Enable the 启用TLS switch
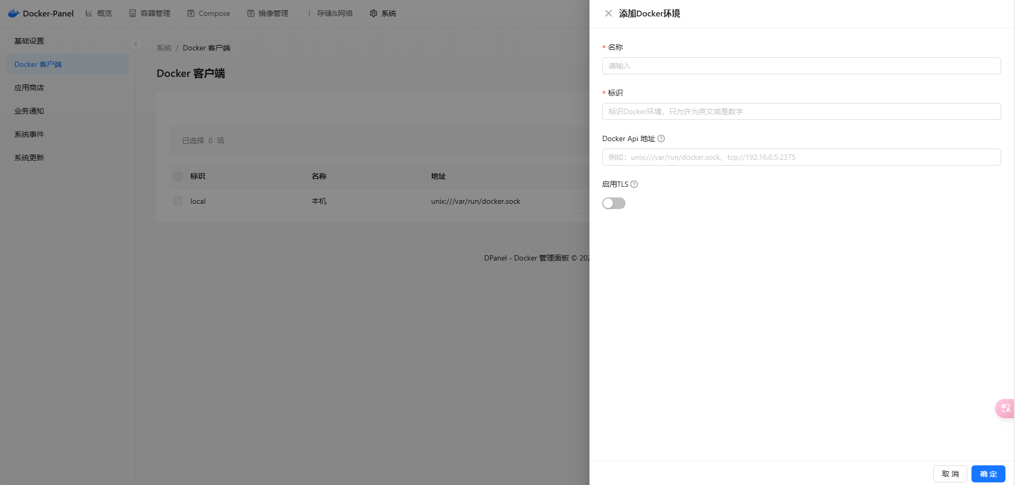 (614, 203)
